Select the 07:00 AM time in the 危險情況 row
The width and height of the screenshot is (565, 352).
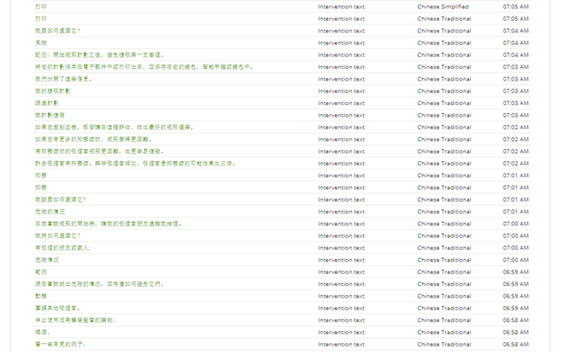point(515,260)
